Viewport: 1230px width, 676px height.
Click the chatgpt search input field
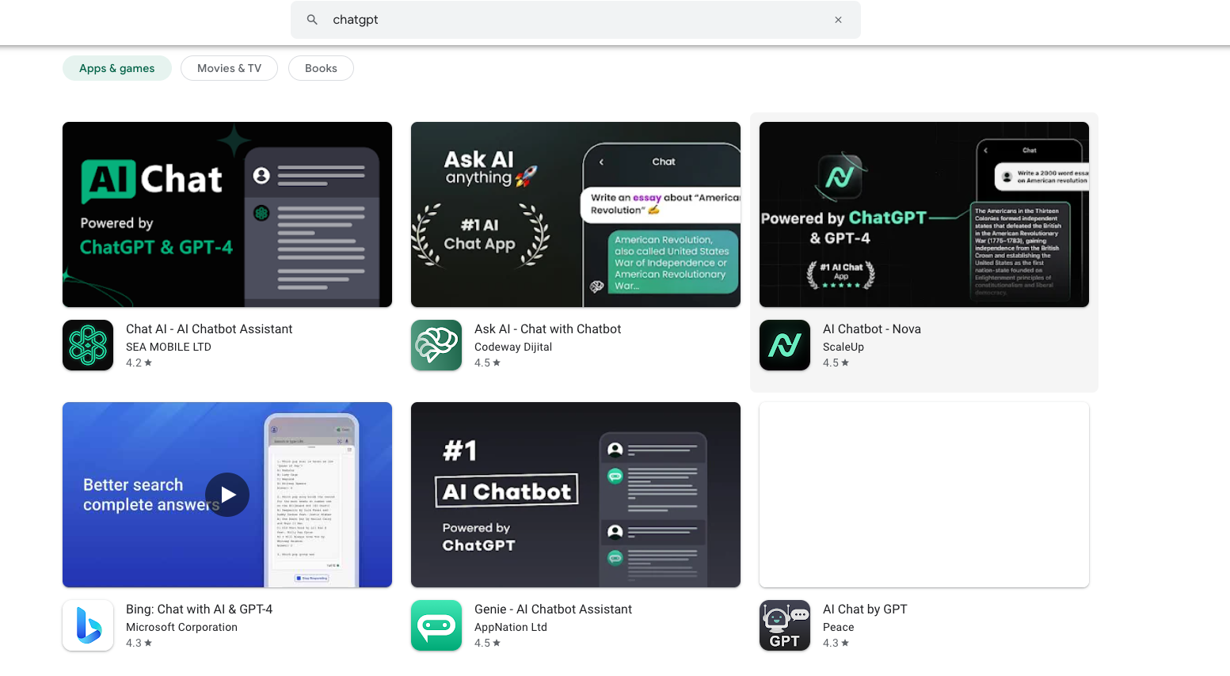coord(575,20)
